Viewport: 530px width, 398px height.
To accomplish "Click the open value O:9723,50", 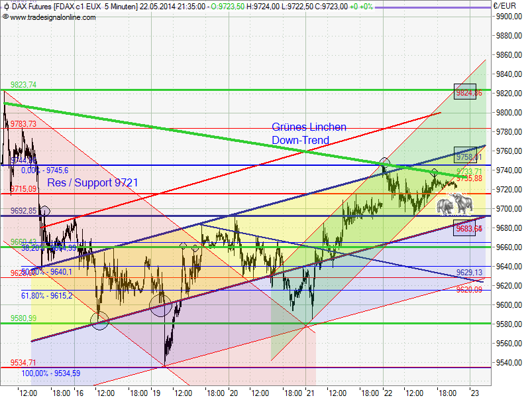I will click(x=227, y=7).
